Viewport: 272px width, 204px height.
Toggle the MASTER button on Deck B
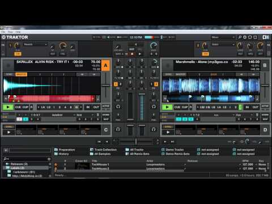(180, 74)
